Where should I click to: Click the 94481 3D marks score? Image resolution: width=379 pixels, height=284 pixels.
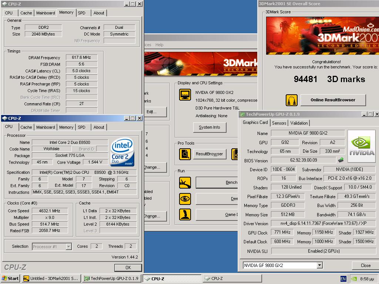(x=329, y=79)
